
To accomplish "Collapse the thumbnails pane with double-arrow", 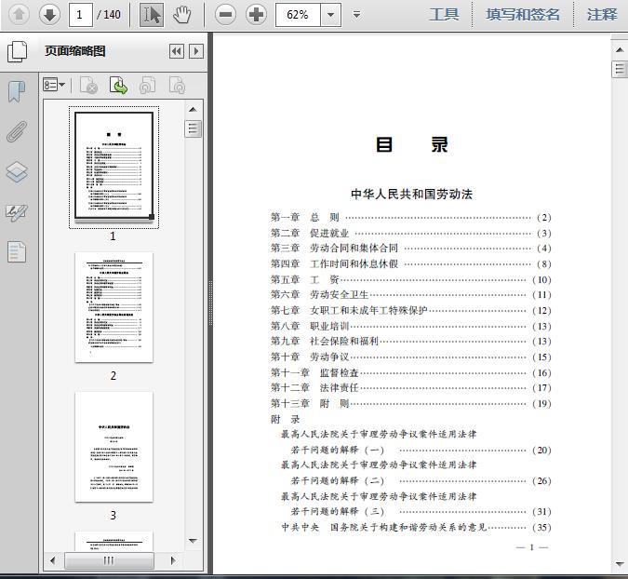I will (x=177, y=51).
